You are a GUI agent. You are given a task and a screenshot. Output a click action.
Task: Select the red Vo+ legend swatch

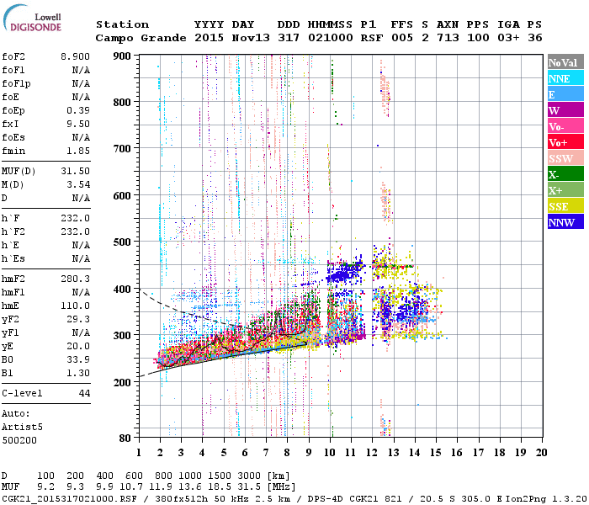tap(565, 142)
